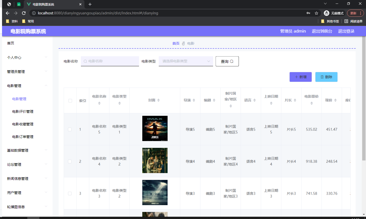Sort by 上映日期 column arrows
Image resolution: width=366 pixels, height=219 pixels.
coord(271,103)
